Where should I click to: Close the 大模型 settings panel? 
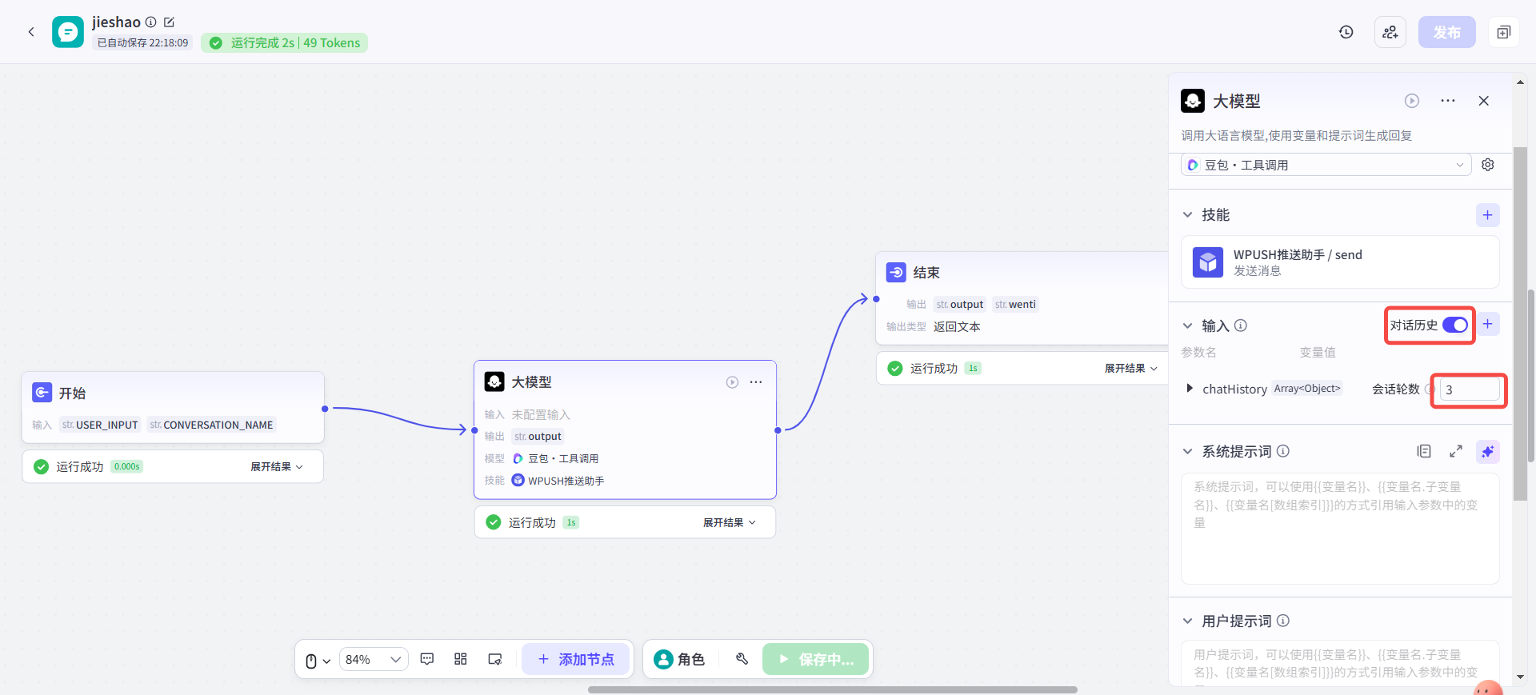pyautogui.click(x=1484, y=101)
